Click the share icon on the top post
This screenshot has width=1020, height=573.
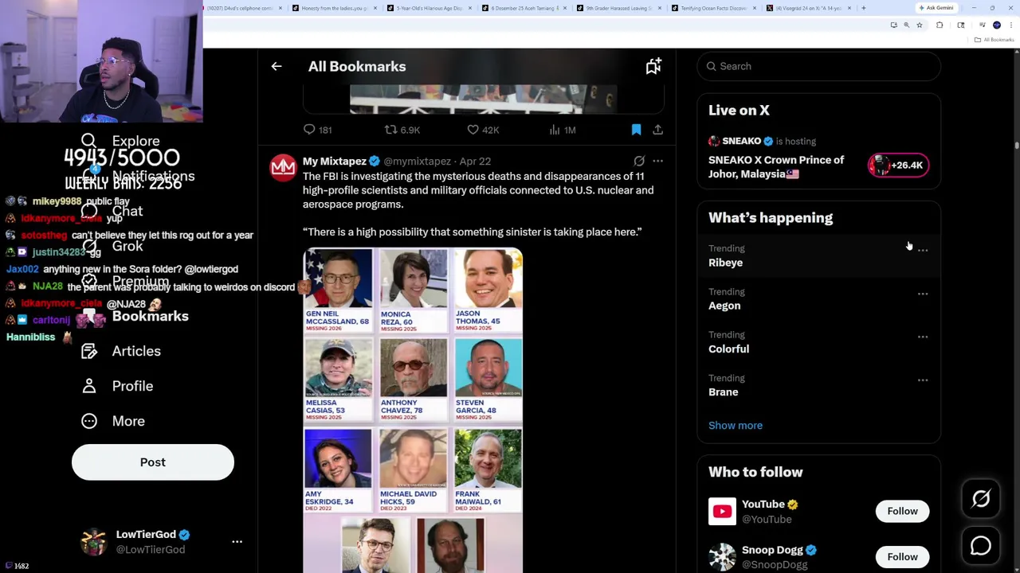coord(657,130)
